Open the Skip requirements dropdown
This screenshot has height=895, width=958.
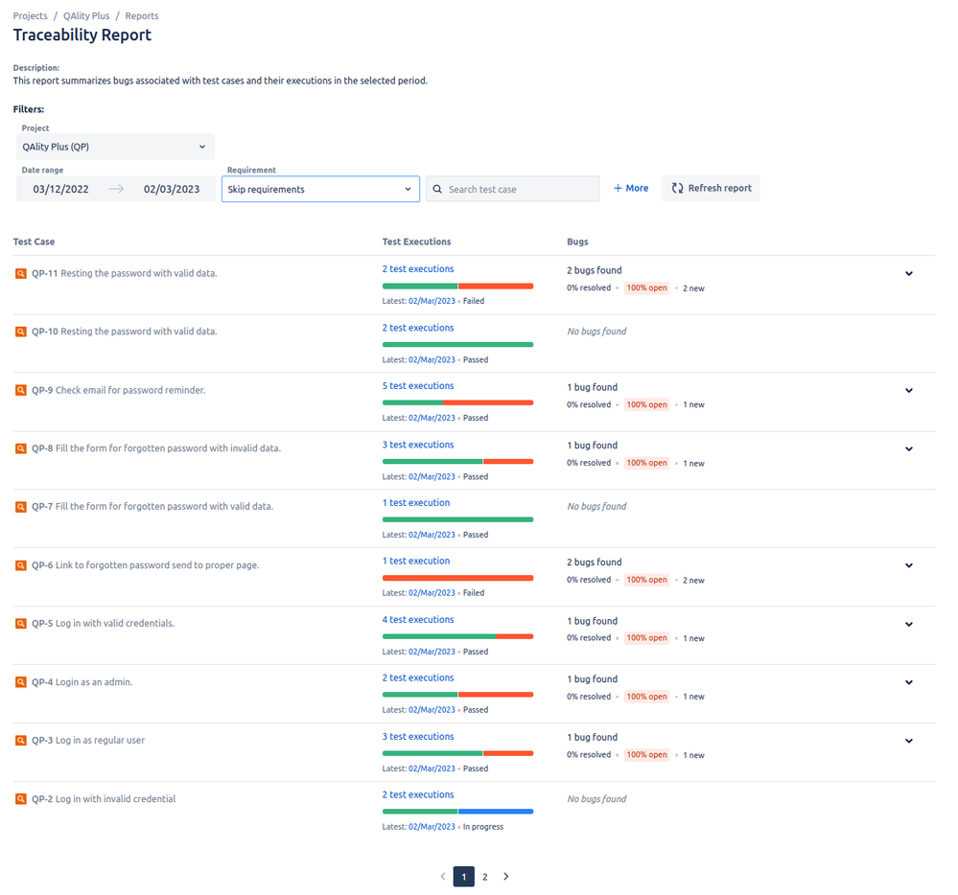319,189
